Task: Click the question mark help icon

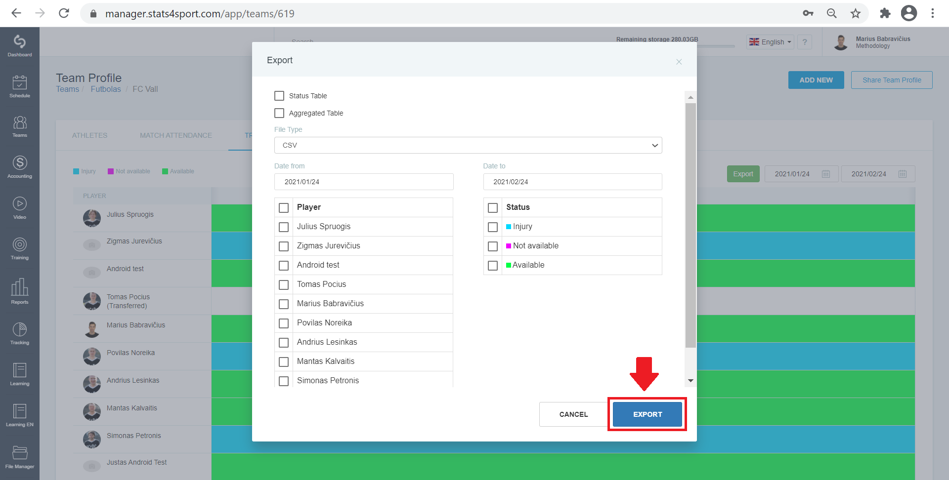Action: [805, 42]
